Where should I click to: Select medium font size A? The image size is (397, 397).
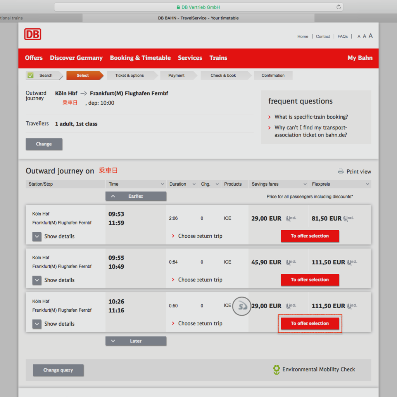click(x=364, y=36)
